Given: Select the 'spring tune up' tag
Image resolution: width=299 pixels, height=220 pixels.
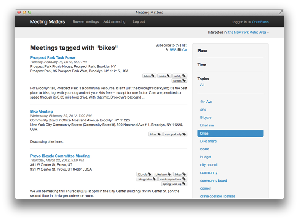Looking at the screenshot, I should [174, 184].
